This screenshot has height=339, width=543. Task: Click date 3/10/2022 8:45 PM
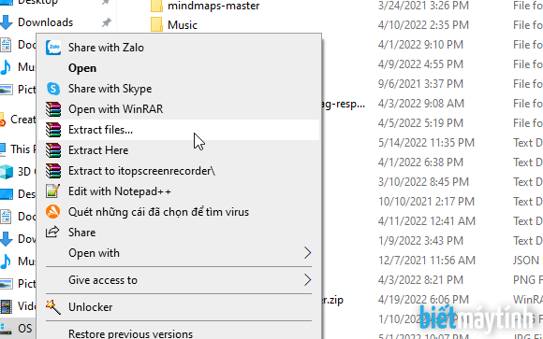tap(423, 182)
